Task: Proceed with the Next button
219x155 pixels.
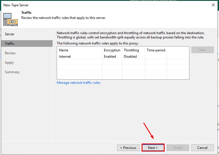Action: (x=153, y=148)
